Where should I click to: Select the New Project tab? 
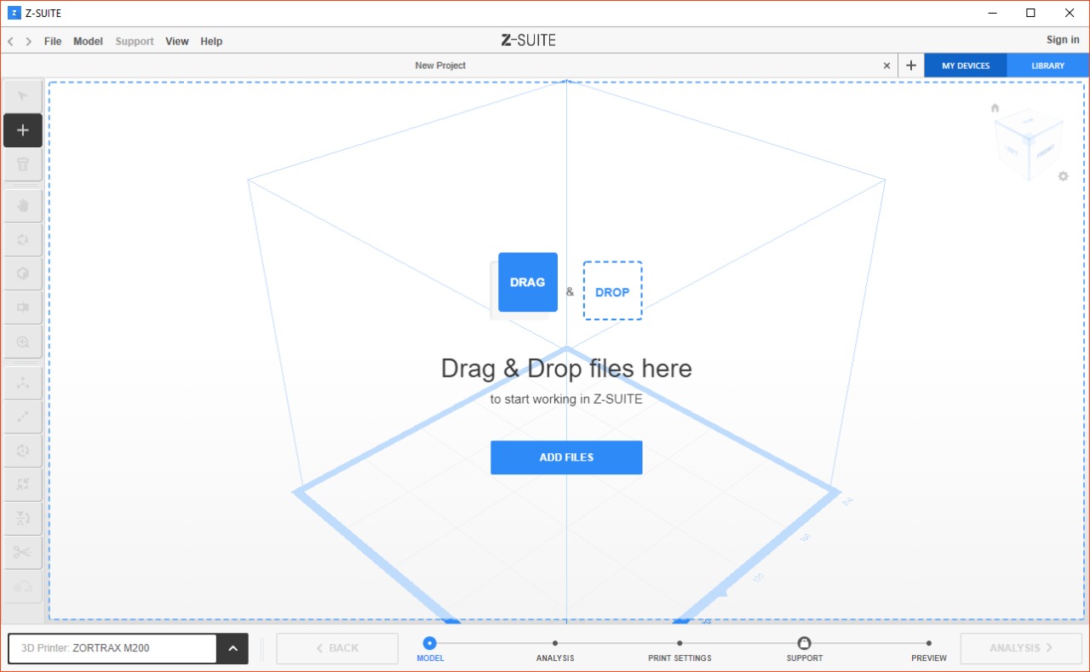440,66
